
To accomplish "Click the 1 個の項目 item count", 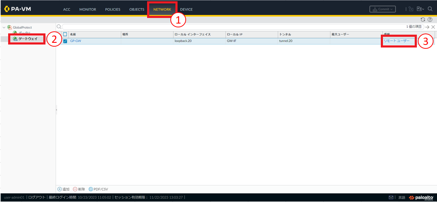I will 415,27.
